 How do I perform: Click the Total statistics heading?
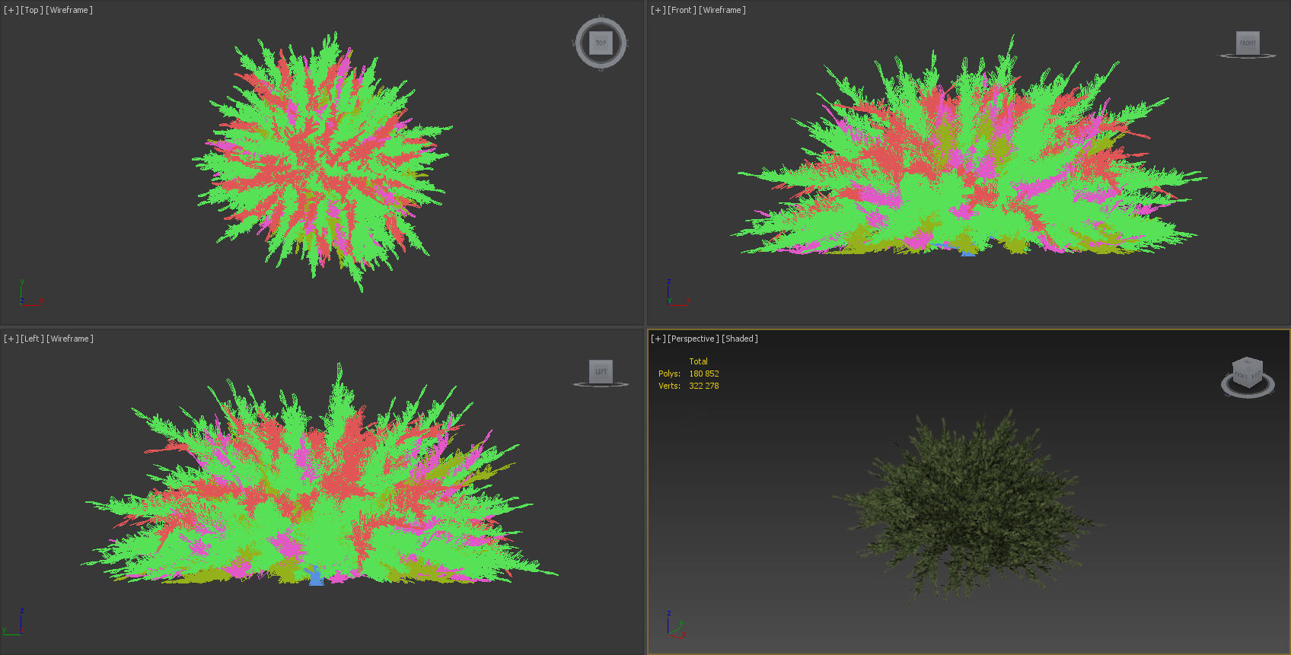coord(698,361)
